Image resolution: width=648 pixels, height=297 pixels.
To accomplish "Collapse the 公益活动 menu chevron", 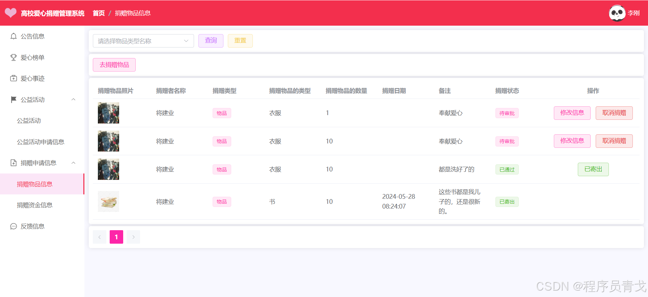I will 74,100.
